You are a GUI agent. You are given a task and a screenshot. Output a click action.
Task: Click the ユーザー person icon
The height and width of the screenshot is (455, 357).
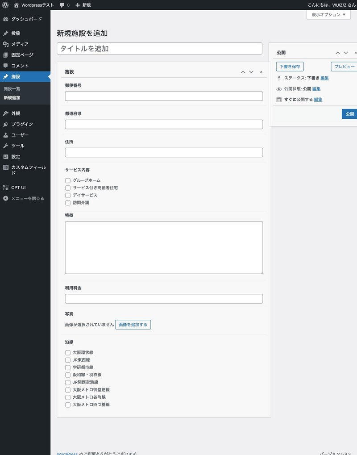coord(5,135)
